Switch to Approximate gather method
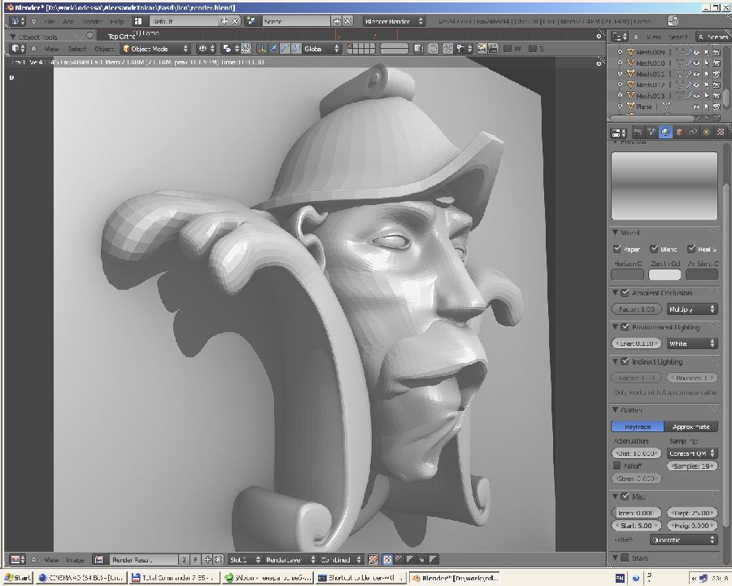 click(691, 426)
